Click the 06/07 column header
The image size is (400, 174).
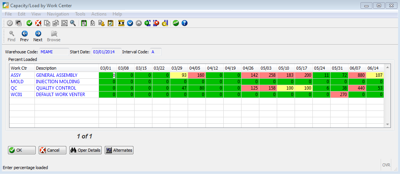pyautogui.click(x=357, y=68)
